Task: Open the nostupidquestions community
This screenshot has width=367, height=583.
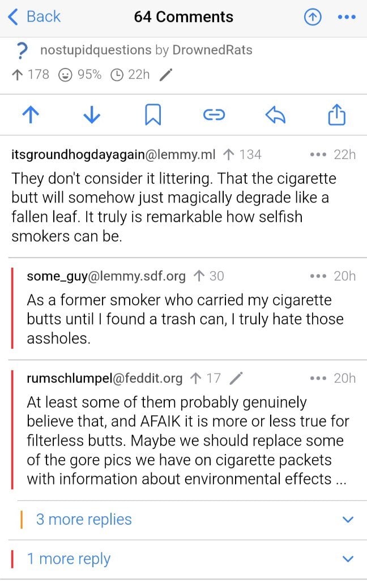Action: coord(96,50)
